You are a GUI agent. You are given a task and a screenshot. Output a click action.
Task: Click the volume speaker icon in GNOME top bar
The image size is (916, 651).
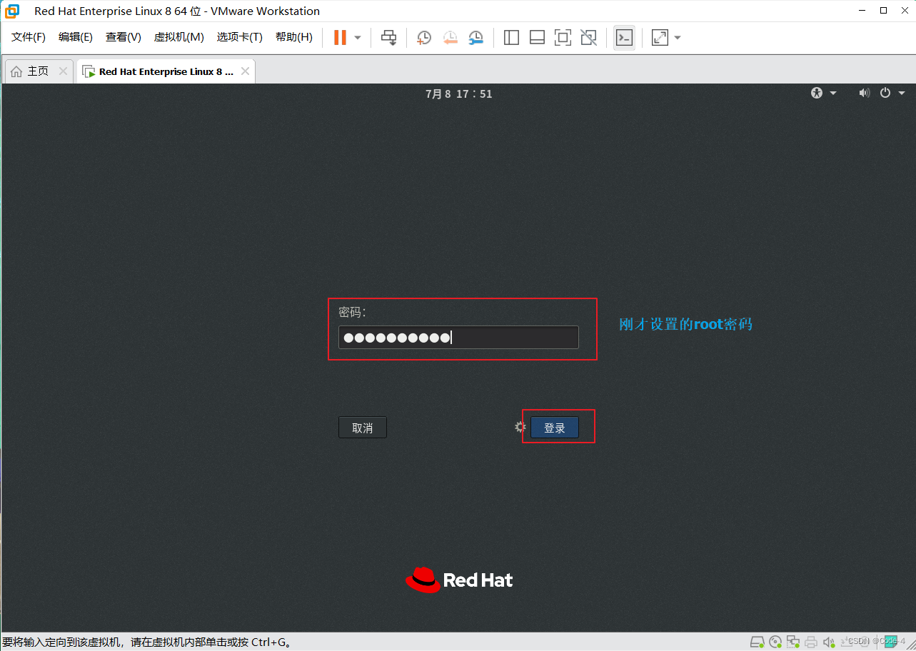[865, 93]
